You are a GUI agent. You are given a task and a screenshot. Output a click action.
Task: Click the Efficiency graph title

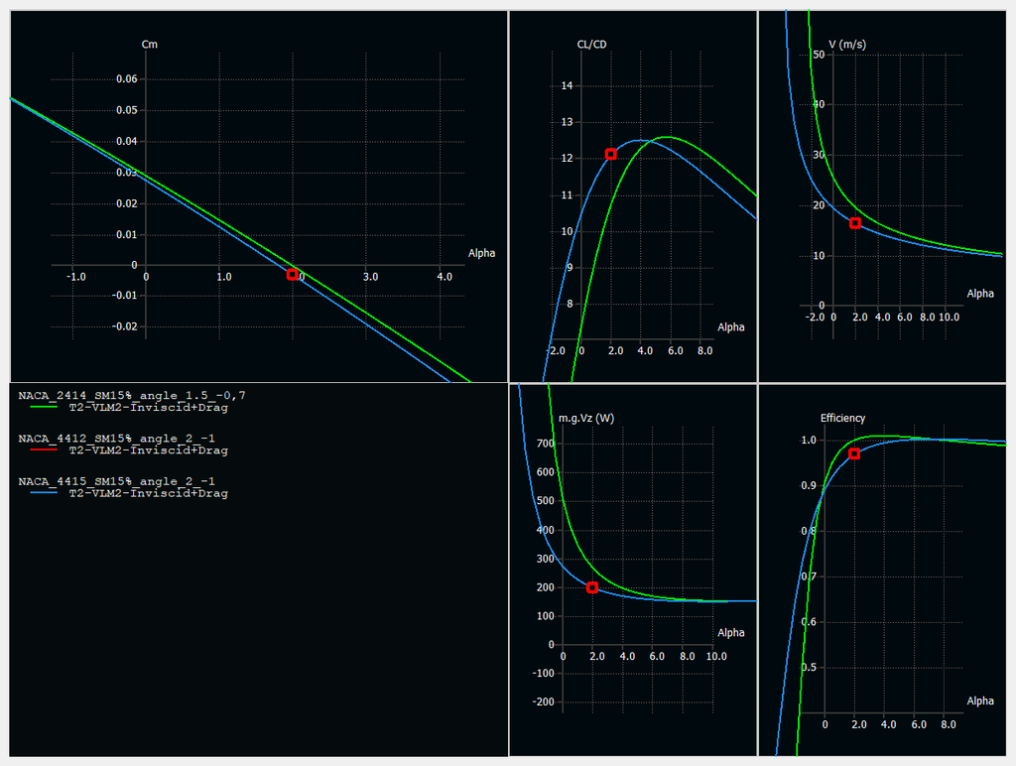842,418
